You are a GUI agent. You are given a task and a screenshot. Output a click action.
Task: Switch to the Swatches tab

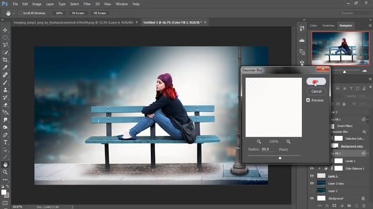pyautogui.click(x=328, y=26)
